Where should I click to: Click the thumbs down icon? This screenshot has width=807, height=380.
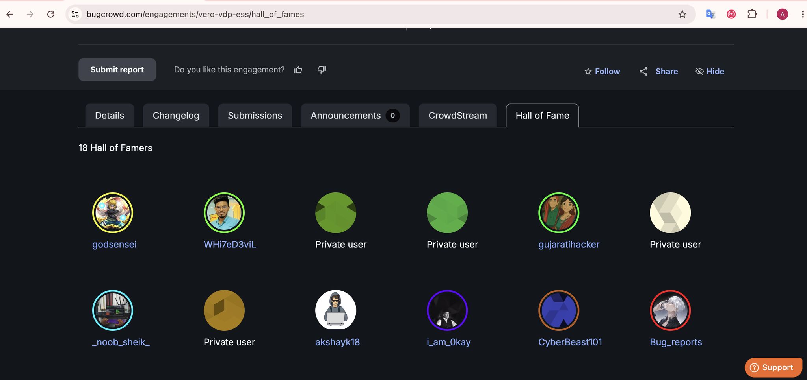pyautogui.click(x=322, y=70)
